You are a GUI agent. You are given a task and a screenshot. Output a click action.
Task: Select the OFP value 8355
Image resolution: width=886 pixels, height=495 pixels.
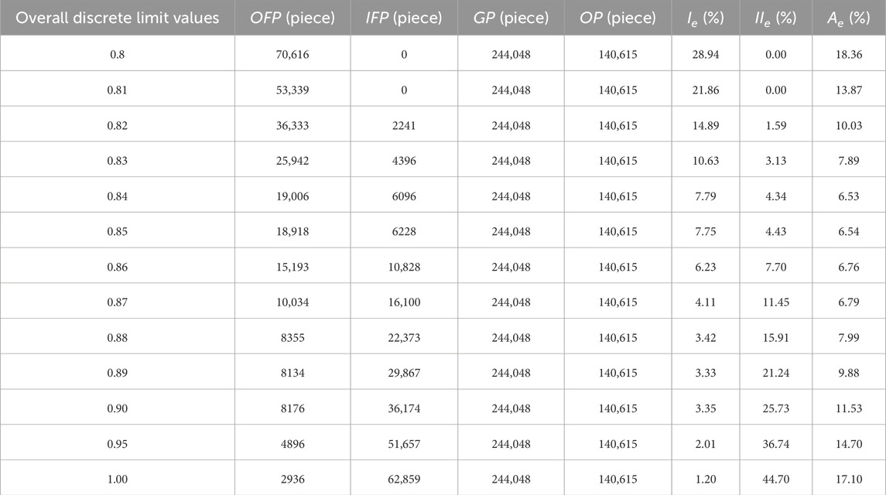pyautogui.click(x=292, y=338)
